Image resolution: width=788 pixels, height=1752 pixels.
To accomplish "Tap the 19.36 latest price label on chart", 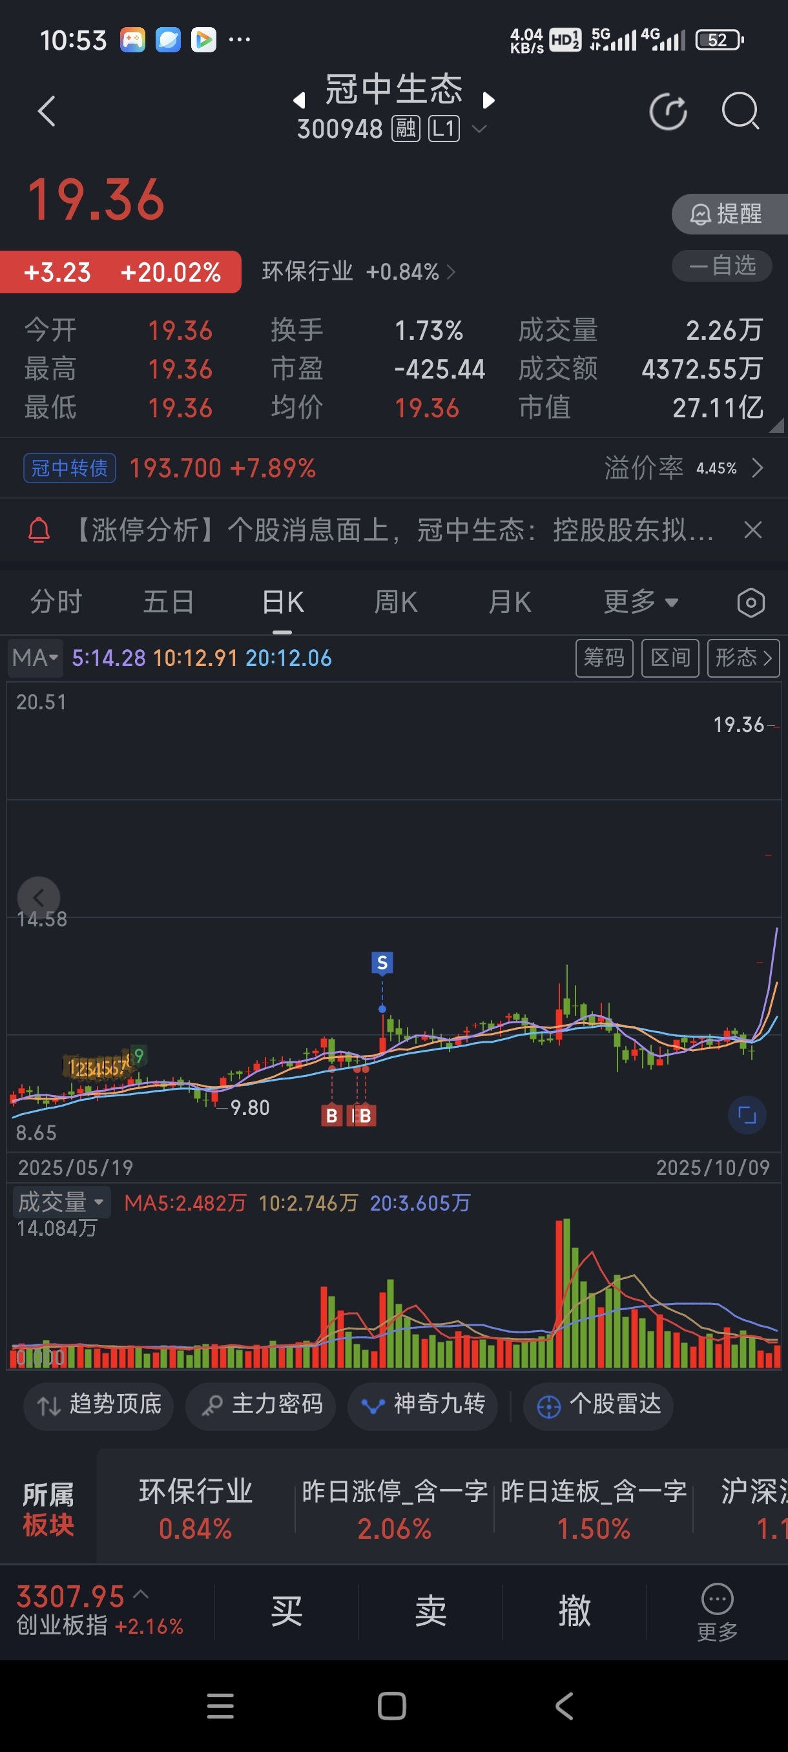I will click(x=738, y=725).
